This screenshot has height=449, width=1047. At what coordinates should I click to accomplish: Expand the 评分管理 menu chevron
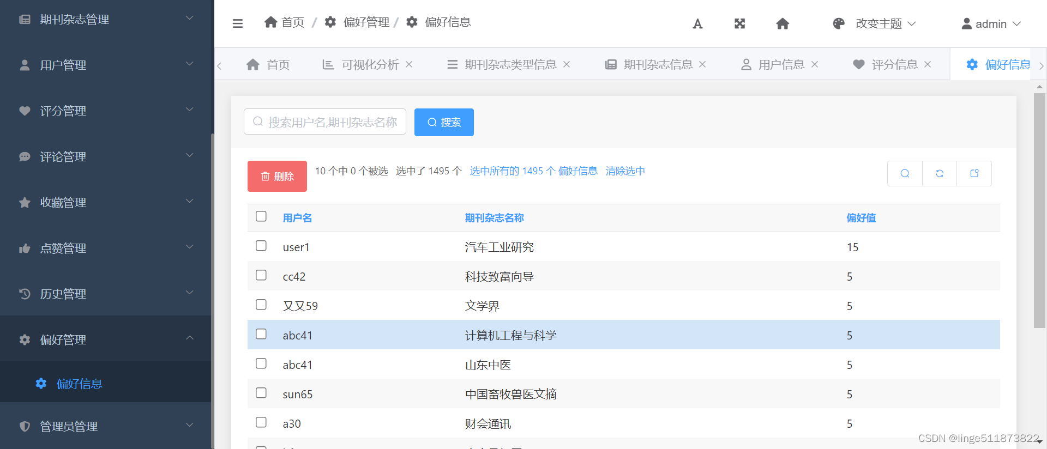tap(190, 110)
